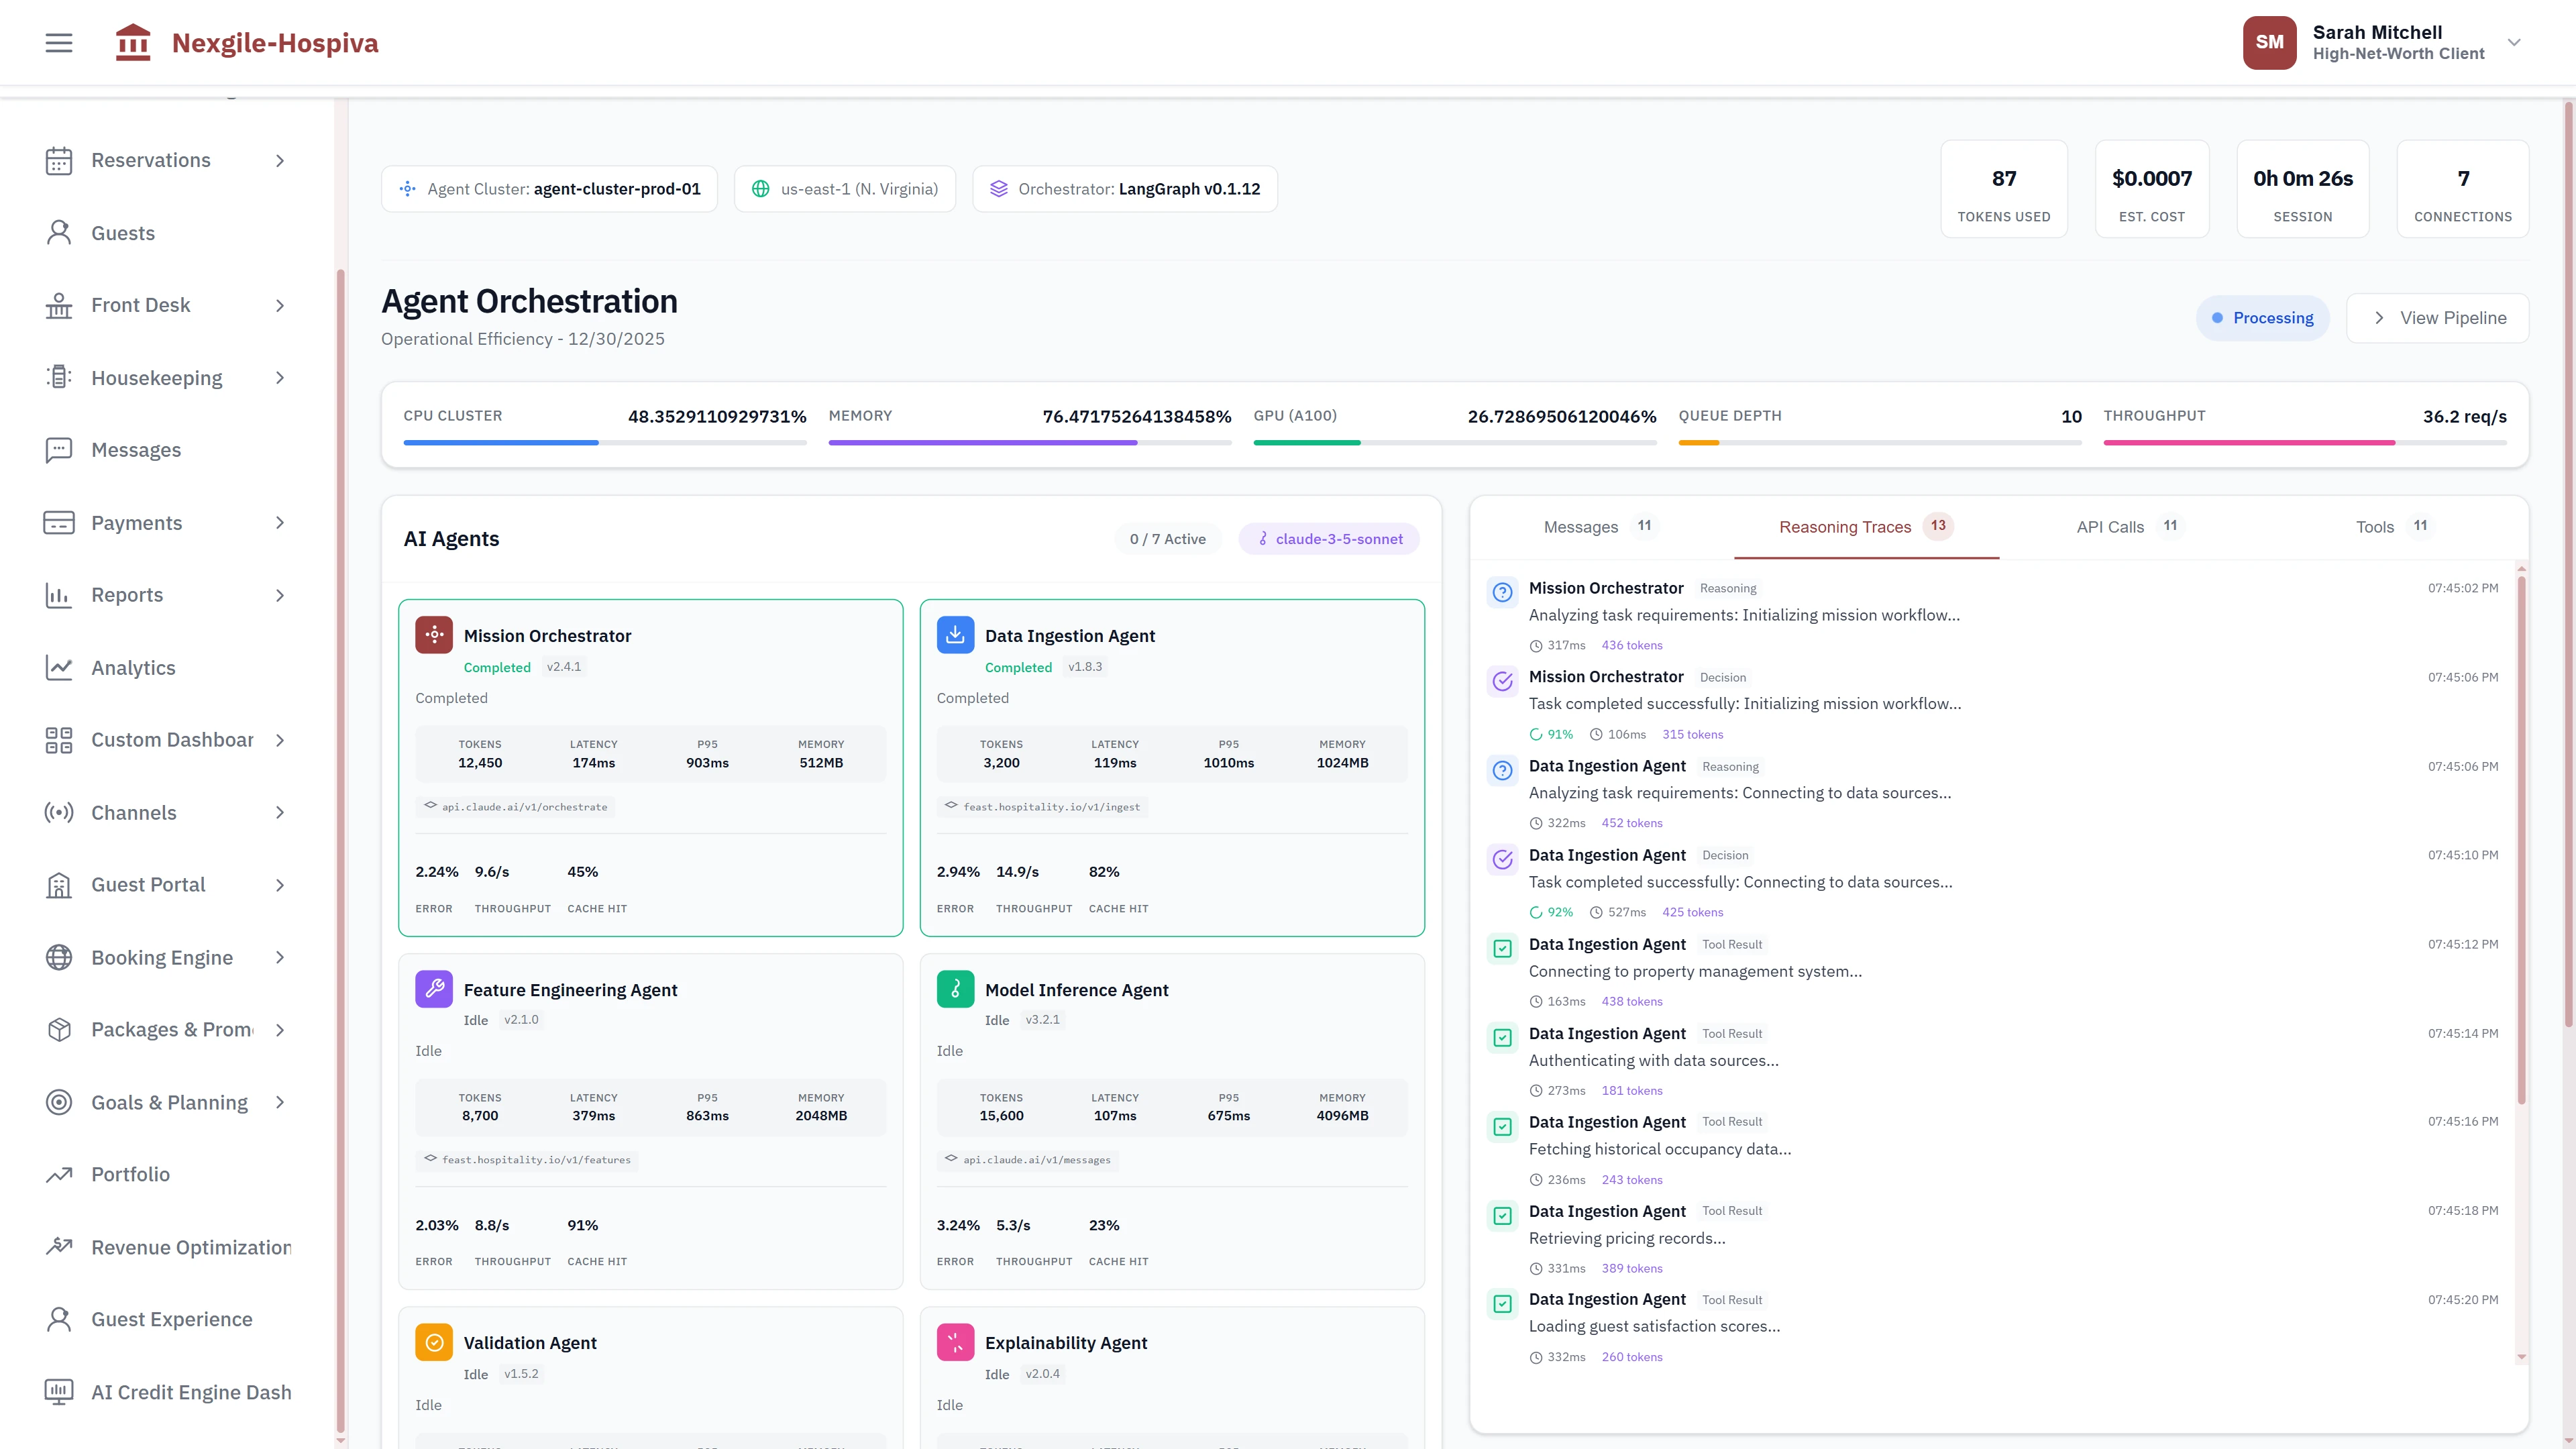Screen dimensions: 2576x1449
Task: Click the claude-3-5-sonnet model badge
Action: (x=1329, y=538)
